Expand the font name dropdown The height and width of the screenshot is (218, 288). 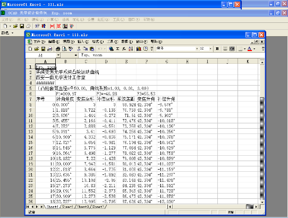click(x=197, y=49)
